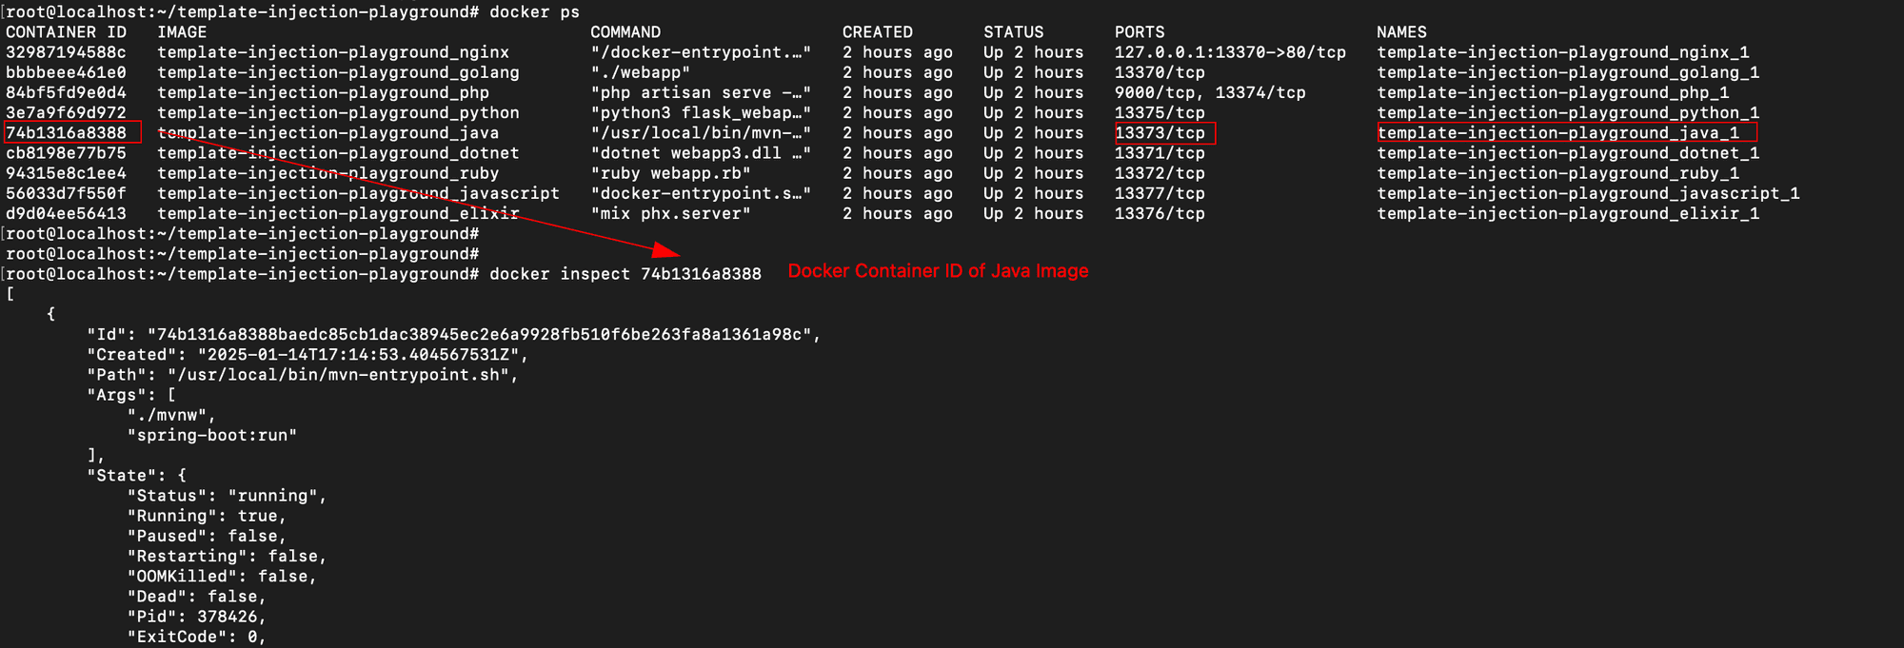Click the red-boxed name template-injection-playground_java_1
The height and width of the screenshot is (648, 1904).
tap(1558, 133)
